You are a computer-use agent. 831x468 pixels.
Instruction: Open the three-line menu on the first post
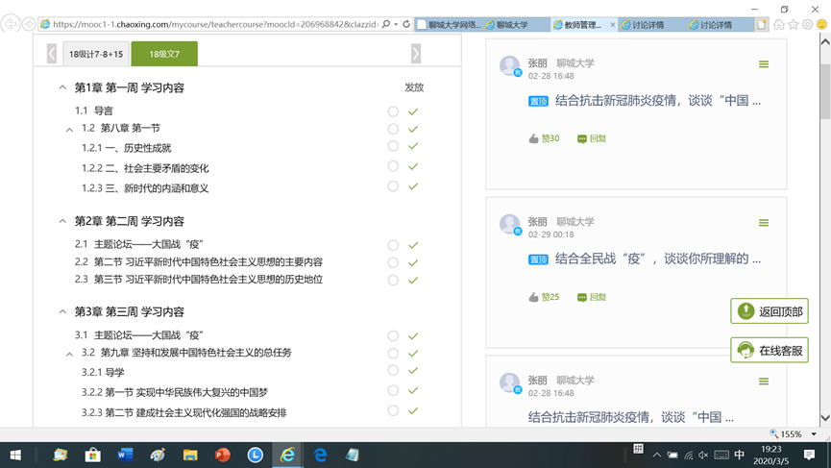click(764, 64)
